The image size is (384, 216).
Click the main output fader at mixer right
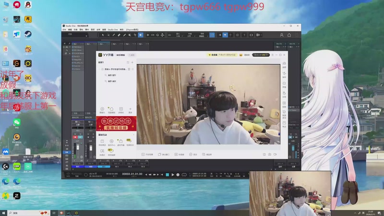click(293, 148)
